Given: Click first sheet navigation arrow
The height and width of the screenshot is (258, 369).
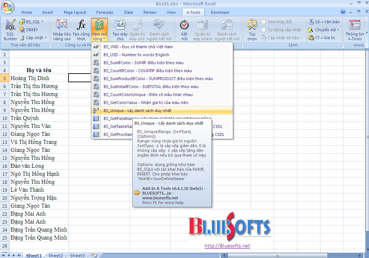Looking at the screenshot, I should click(3, 255).
